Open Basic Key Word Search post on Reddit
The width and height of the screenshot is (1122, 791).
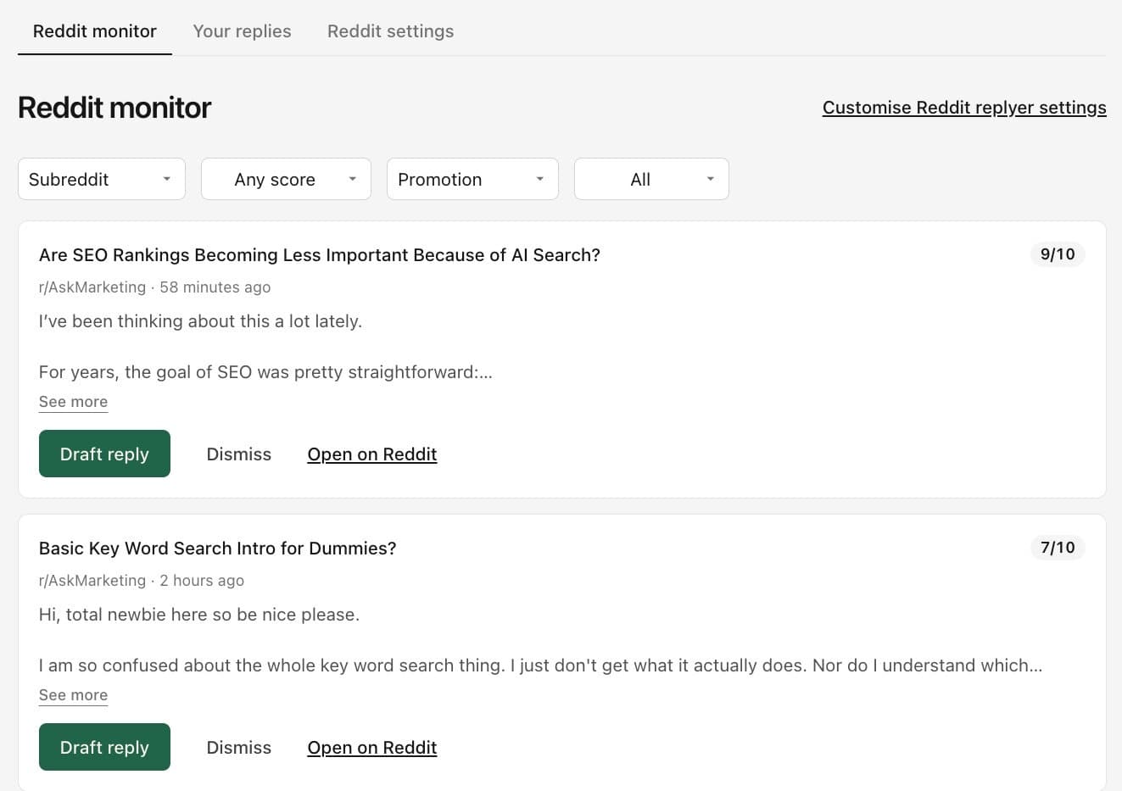(372, 748)
